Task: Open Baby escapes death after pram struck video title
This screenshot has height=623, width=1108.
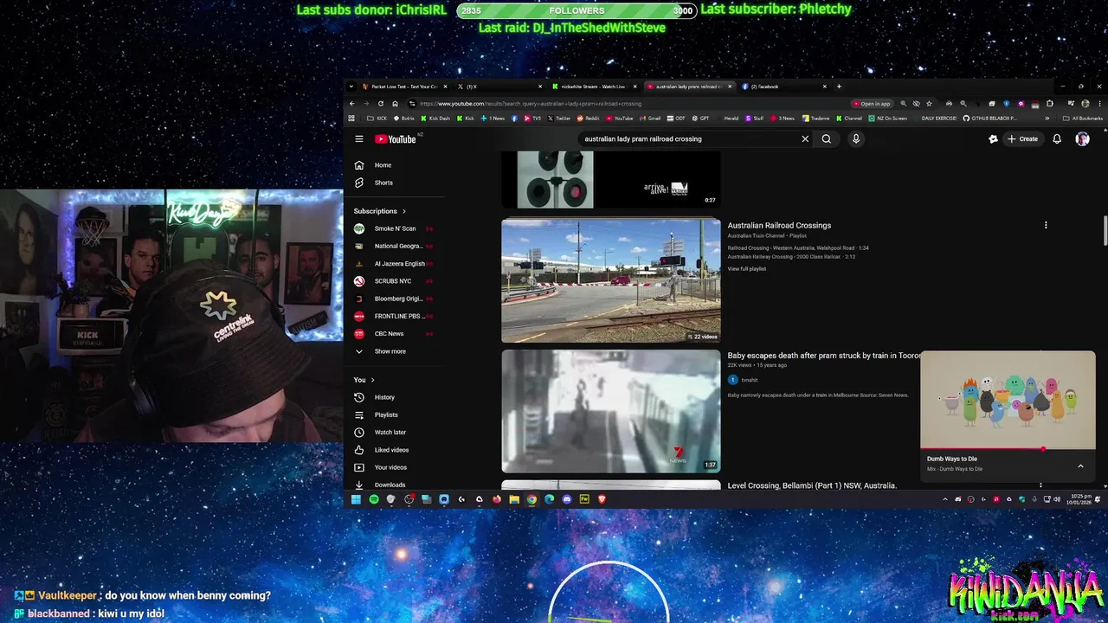Action: coord(824,356)
